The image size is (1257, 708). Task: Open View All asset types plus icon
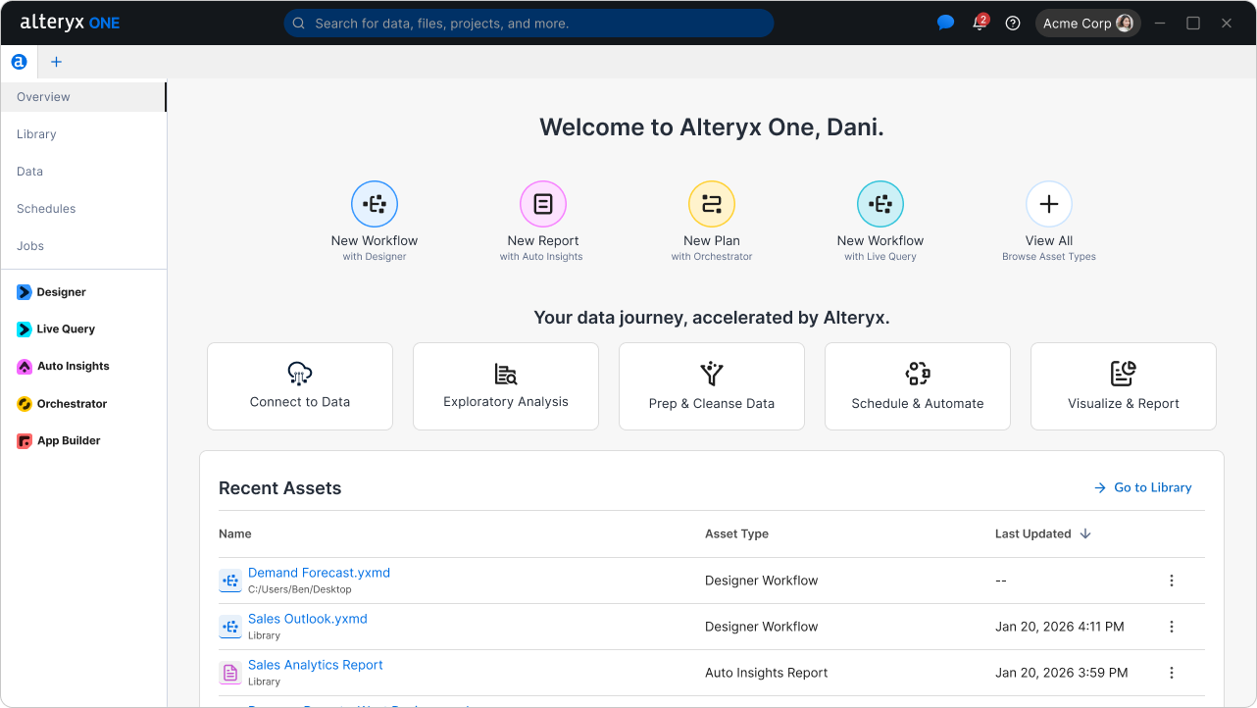click(1048, 205)
